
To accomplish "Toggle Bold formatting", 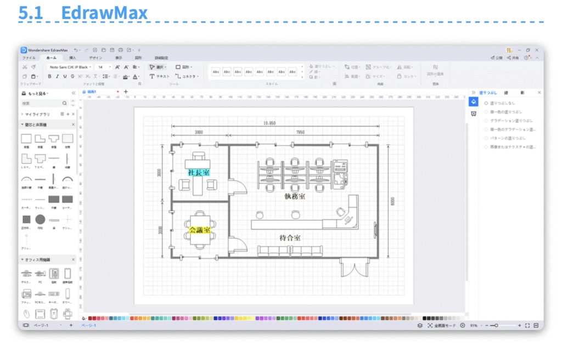I will click(x=49, y=76).
